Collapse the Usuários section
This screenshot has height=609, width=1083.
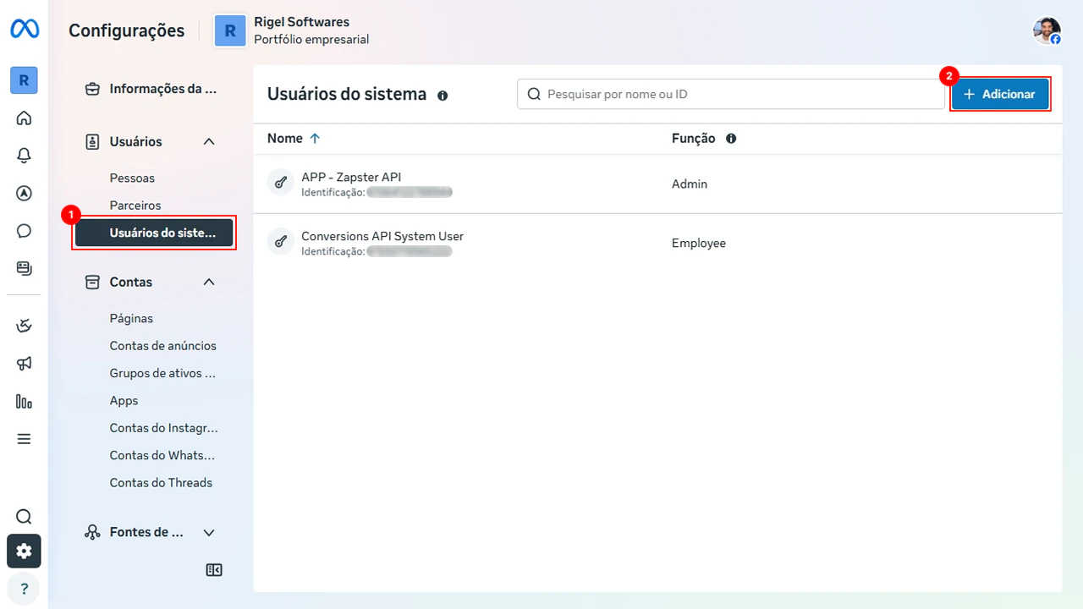pyautogui.click(x=208, y=141)
